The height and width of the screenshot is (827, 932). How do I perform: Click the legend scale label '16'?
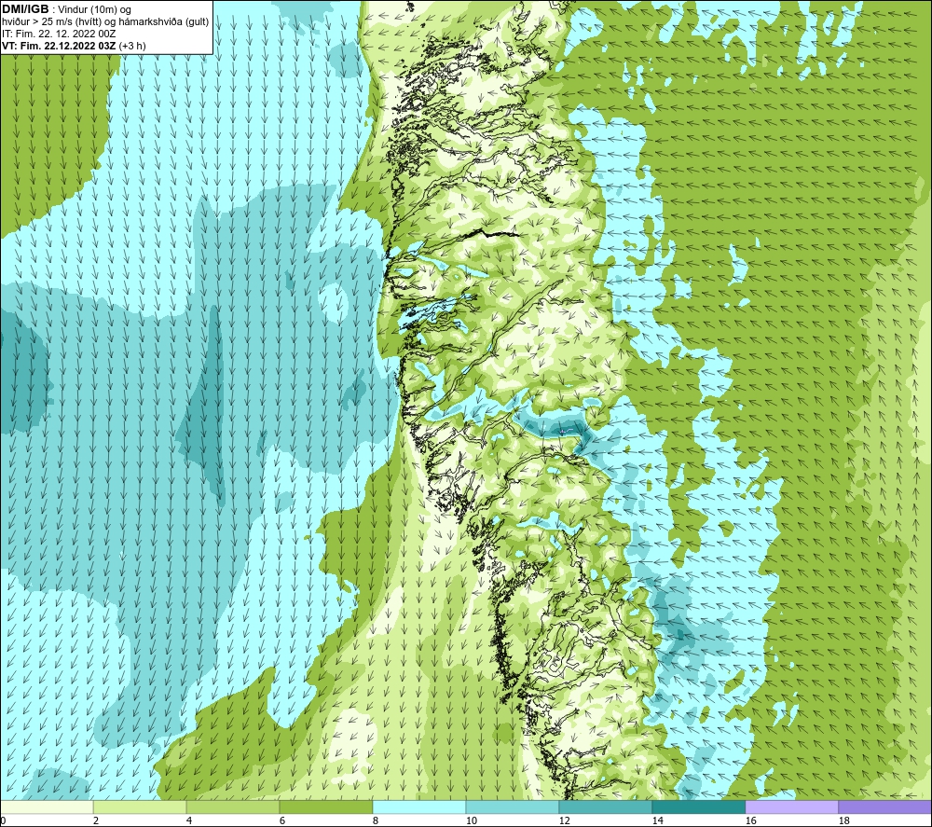[750, 821]
